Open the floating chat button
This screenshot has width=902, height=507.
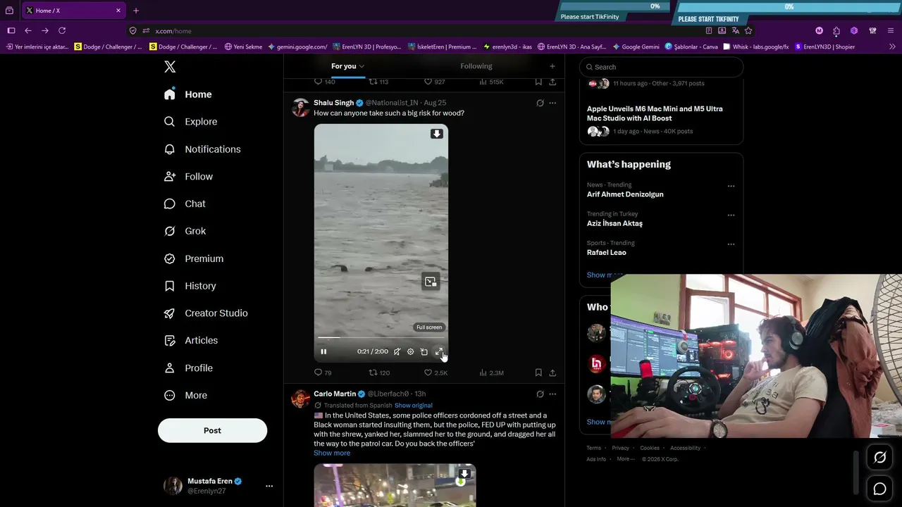coord(879,489)
